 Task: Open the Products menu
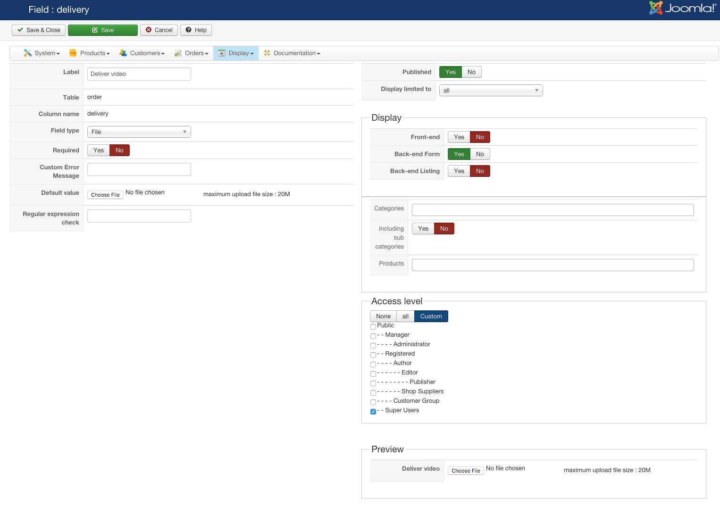[x=90, y=53]
